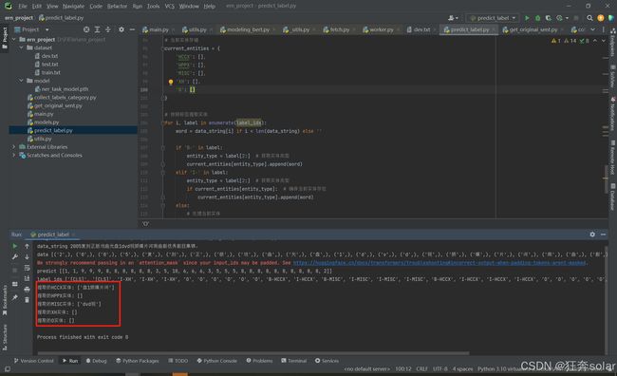Click the UTF-8 encoding in status bar
The image size is (617, 376).
pos(439,369)
